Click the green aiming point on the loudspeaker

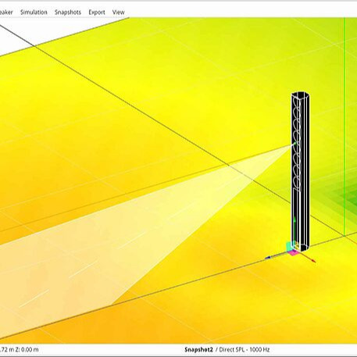point(295,143)
